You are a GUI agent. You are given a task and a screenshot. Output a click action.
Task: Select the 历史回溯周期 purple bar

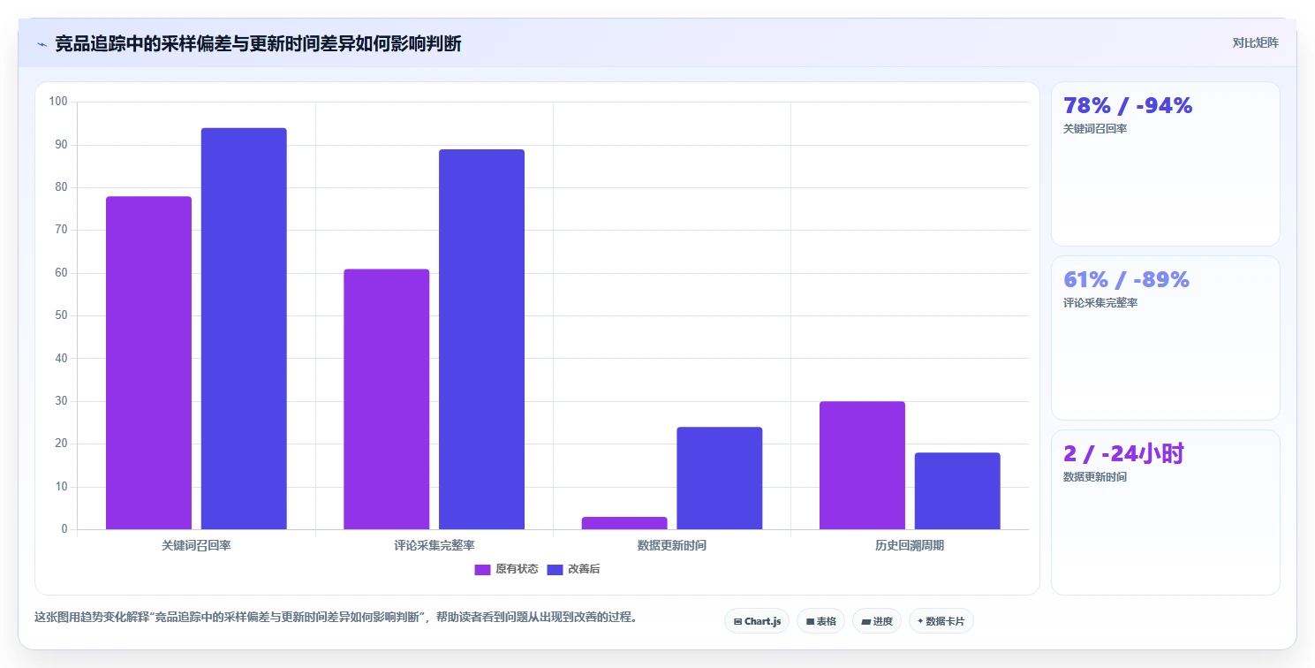point(862,466)
